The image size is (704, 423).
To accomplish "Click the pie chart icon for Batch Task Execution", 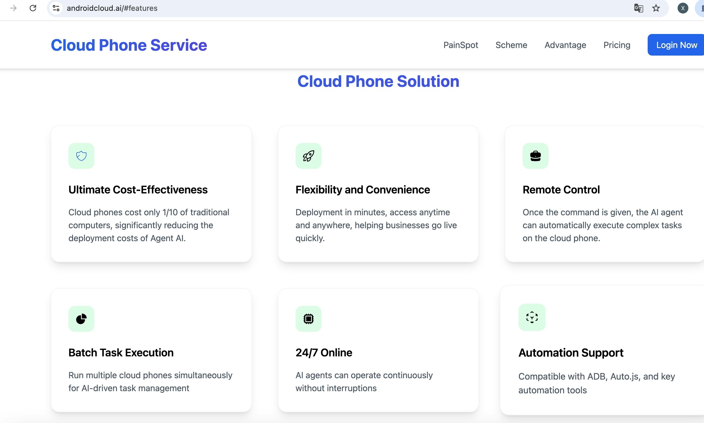I will point(81,319).
